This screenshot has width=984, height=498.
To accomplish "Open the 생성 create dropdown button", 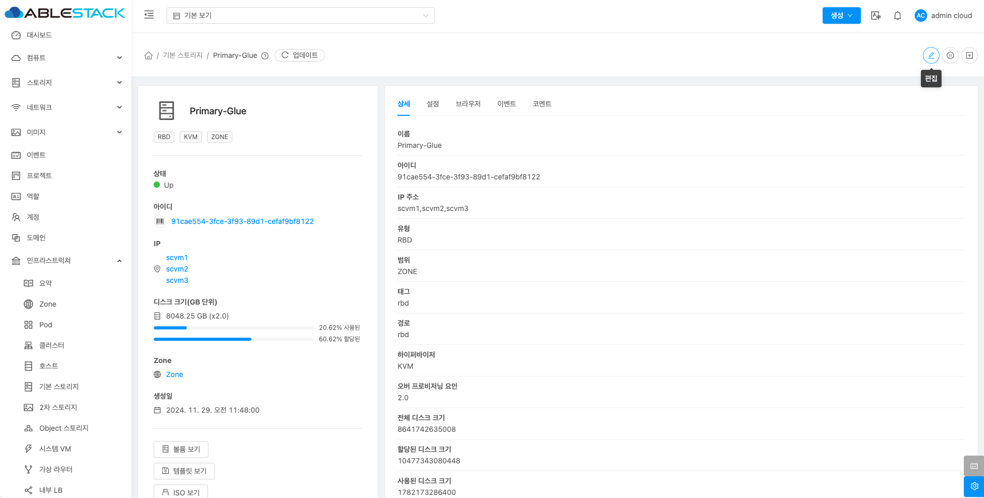I will point(841,16).
